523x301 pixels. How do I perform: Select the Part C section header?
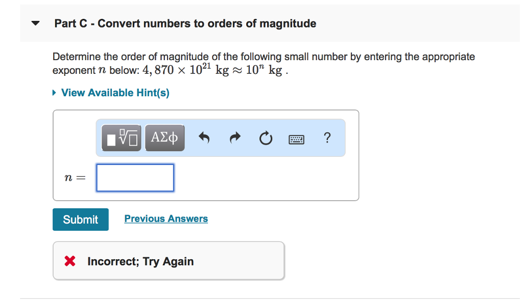pyautogui.click(x=186, y=23)
